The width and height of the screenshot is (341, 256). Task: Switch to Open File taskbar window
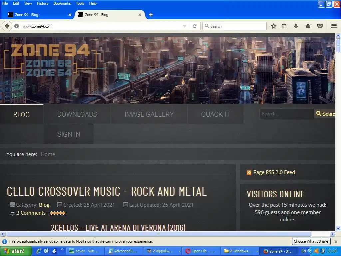[x=201, y=251]
